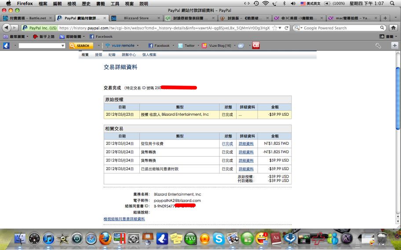Open Finder from the Dock
Viewport: 401px width, 250px height.
[x=20, y=239]
